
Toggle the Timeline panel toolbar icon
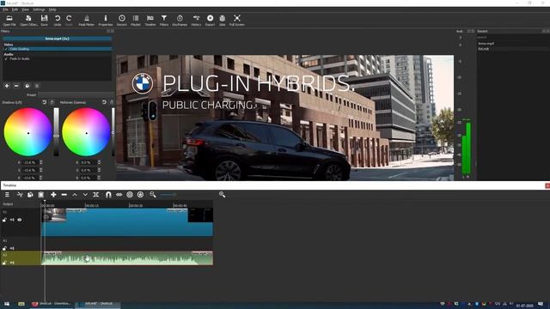click(x=150, y=21)
